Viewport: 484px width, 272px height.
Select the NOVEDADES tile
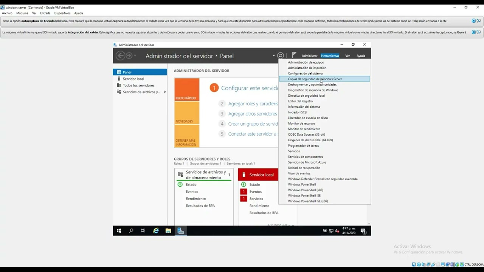pos(187,113)
